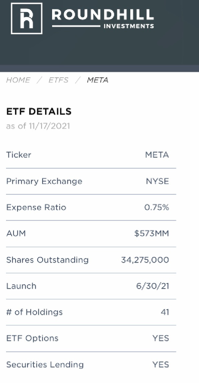Click the META ticker value
199x383 pixels.
click(x=157, y=155)
